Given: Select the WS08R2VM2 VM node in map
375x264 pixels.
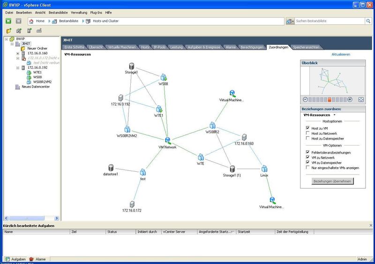Looking at the screenshot, I should click(127, 129).
